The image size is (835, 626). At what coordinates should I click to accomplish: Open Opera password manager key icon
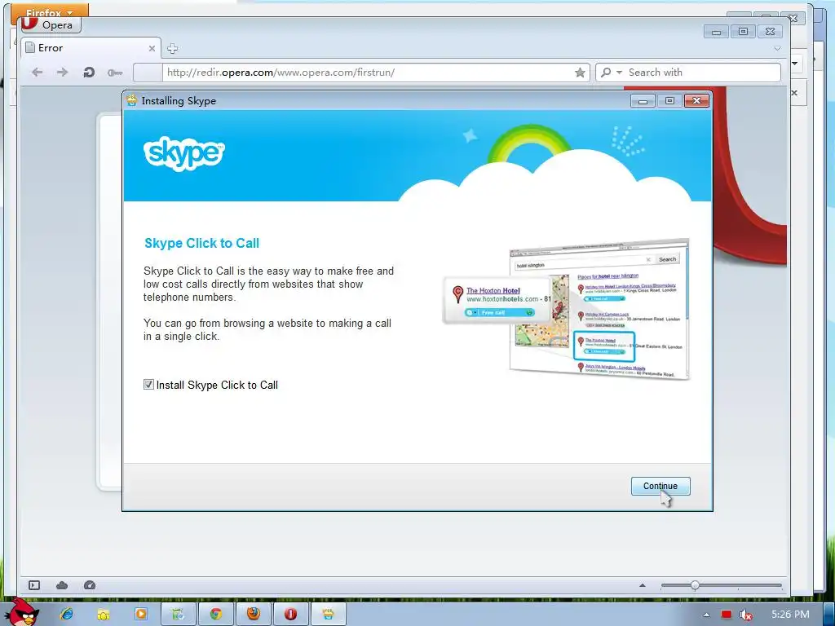click(115, 73)
